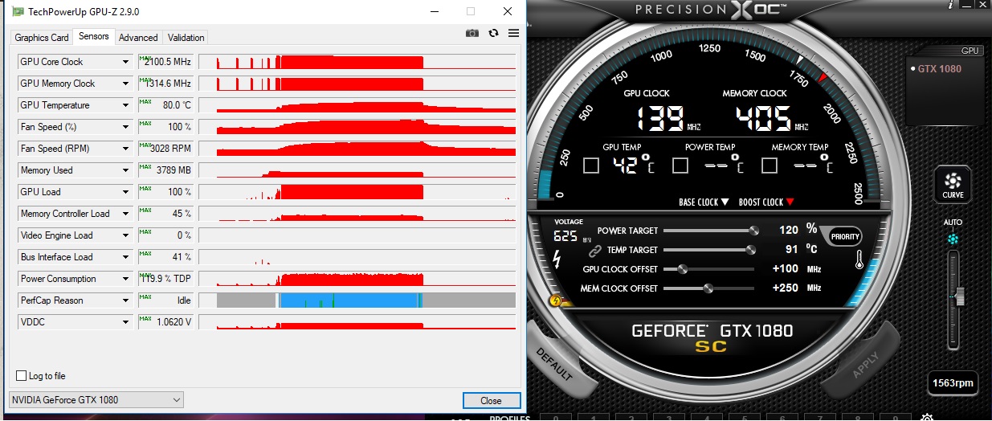Click the 119.9 % TDP value
Screen dimensions: 992x421
click(165, 279)
